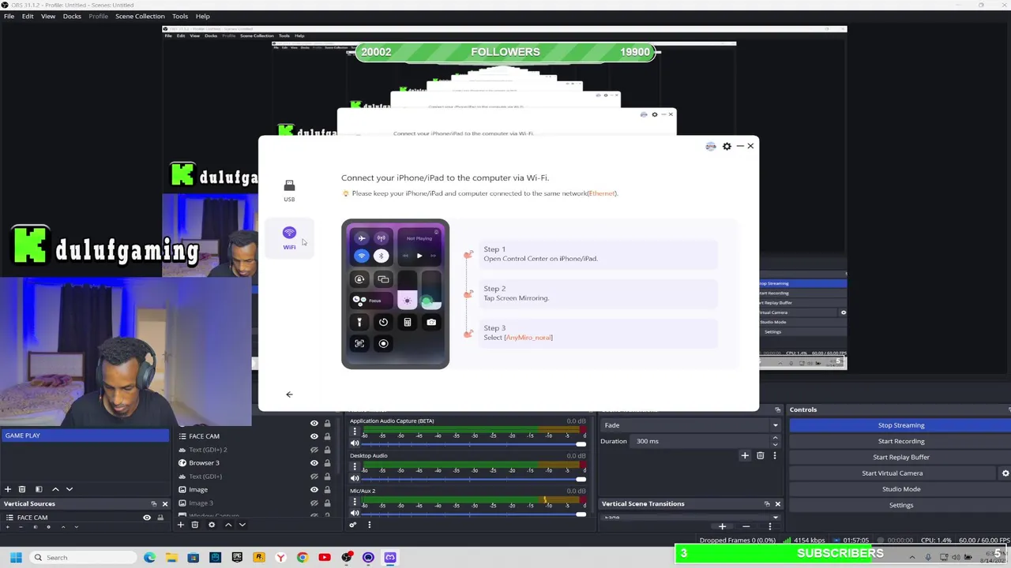Decrease the transition Duration with down arrow
Image resolution: width=1011 pixels, height=568 pixels.
pyautogui.click(x=775, y=444)
